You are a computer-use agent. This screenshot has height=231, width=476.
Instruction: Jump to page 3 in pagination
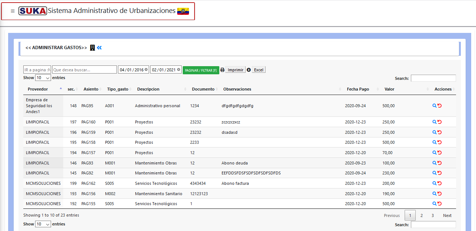tap(432, 215)
